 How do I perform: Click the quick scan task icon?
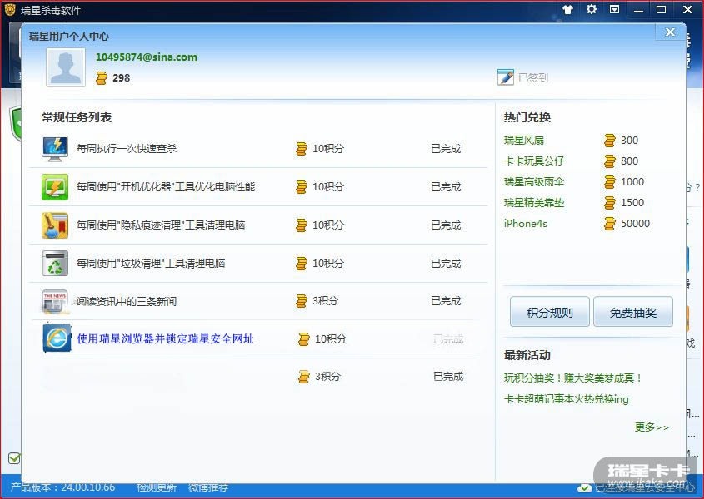[55, 148]
